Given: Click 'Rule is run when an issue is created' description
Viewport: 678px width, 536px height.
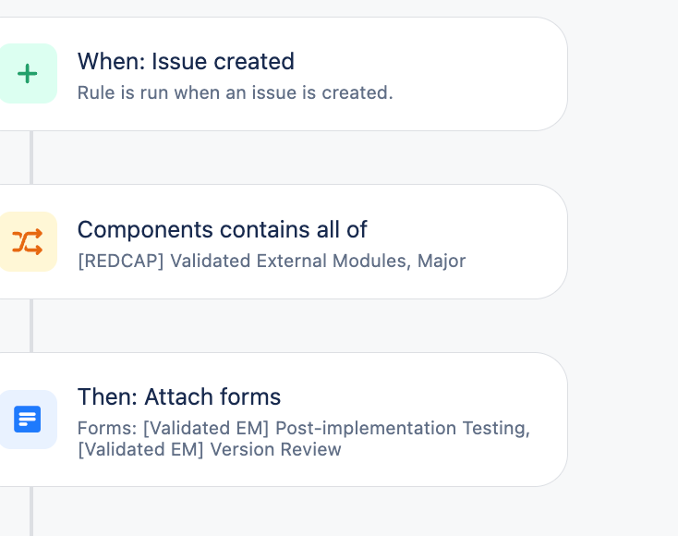Looking at the screenshot, I should [235, 92].
